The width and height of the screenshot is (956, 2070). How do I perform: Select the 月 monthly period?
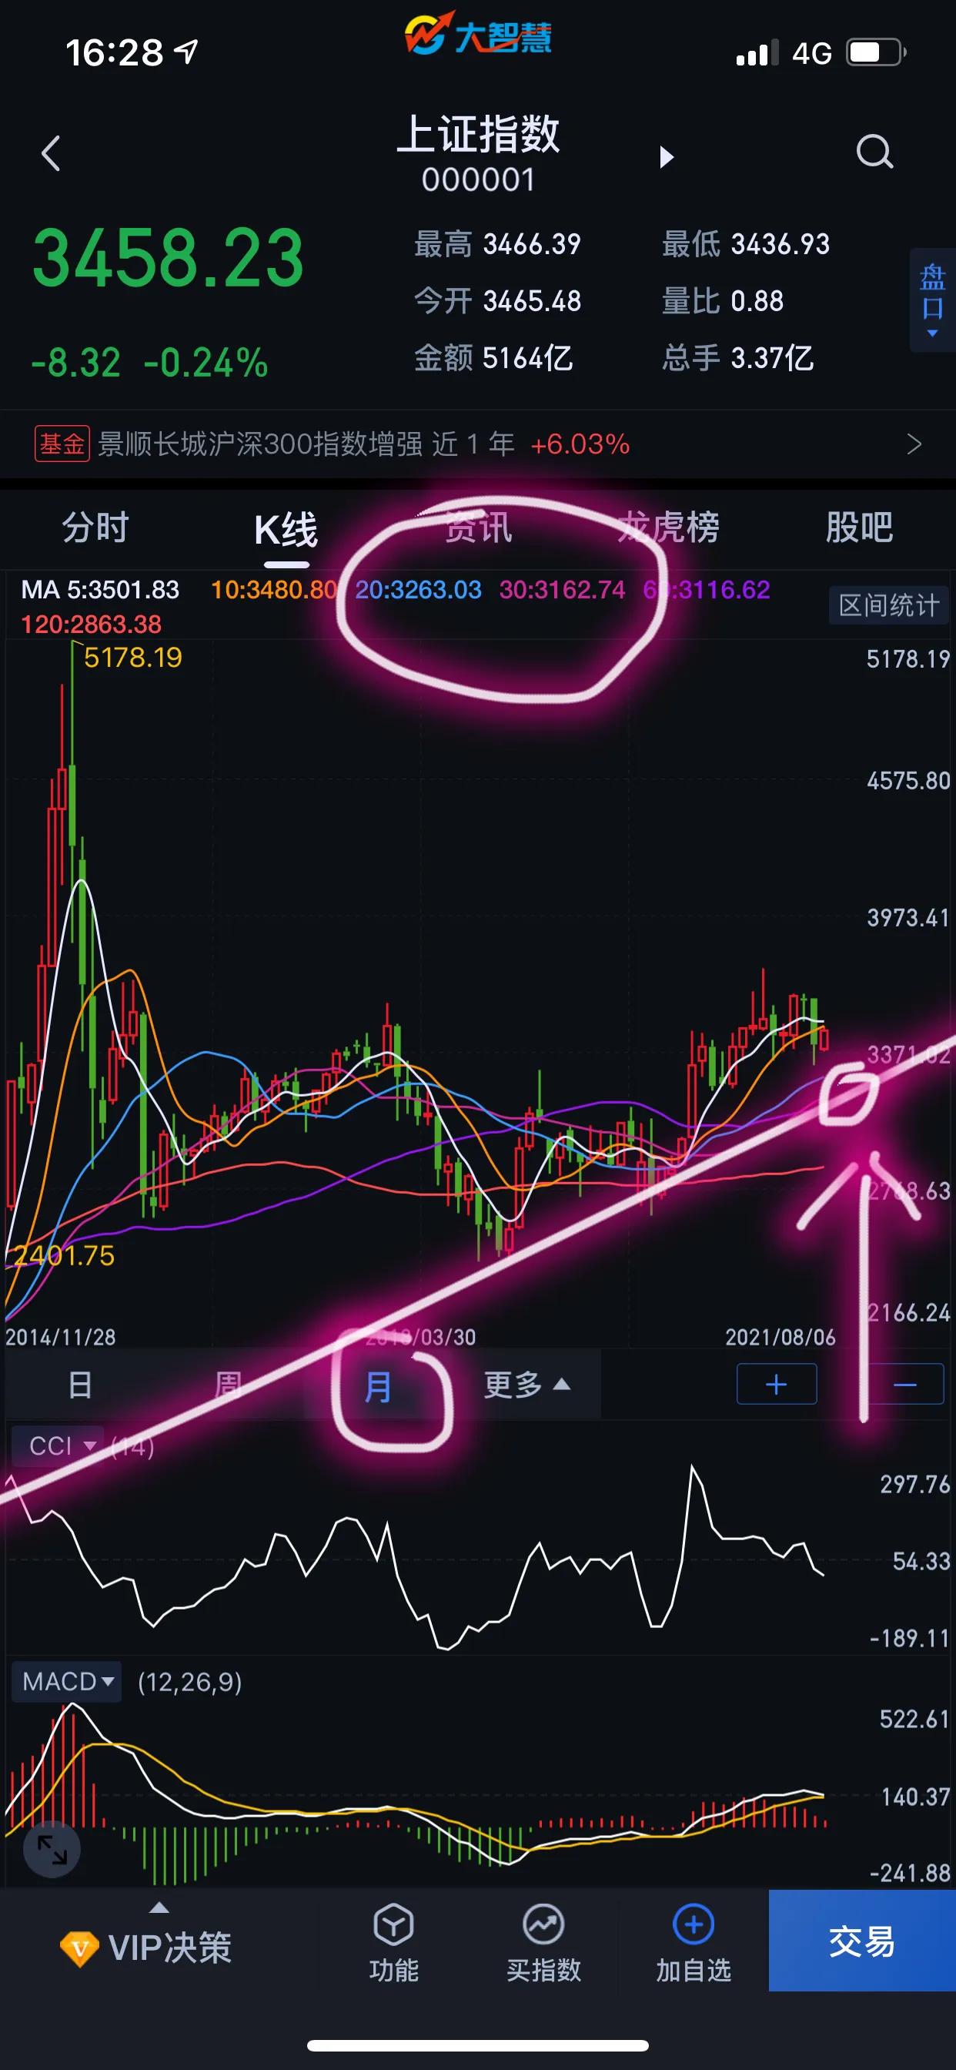379,1386
